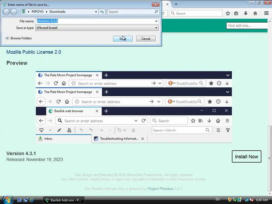Open a new browser tab

pos(176,4)
